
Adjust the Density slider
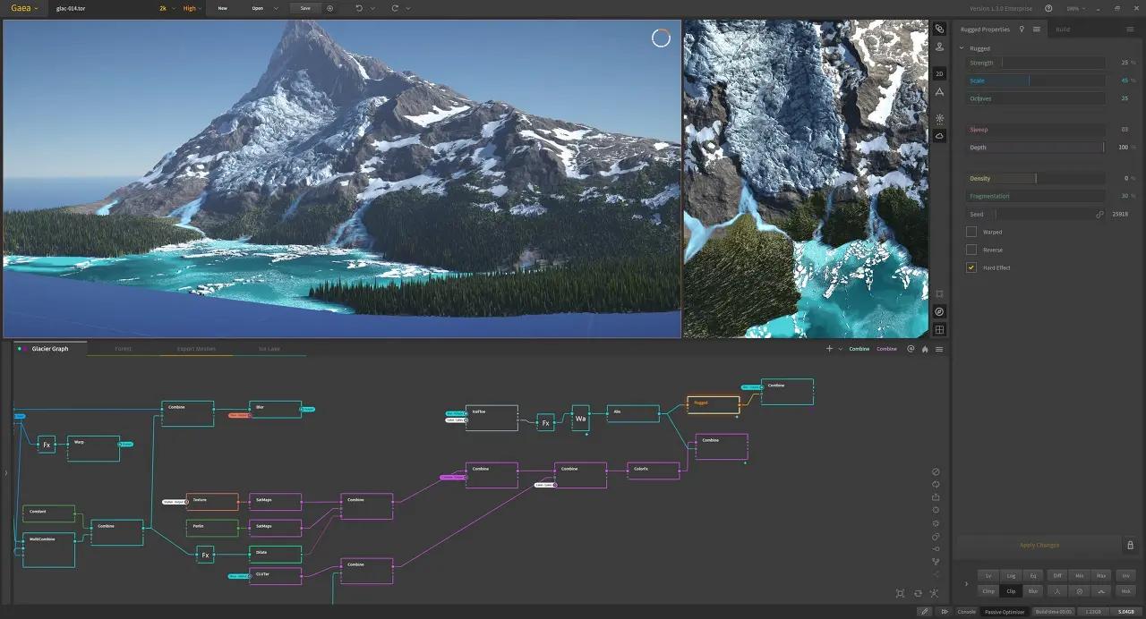(x=1036, y=178)
